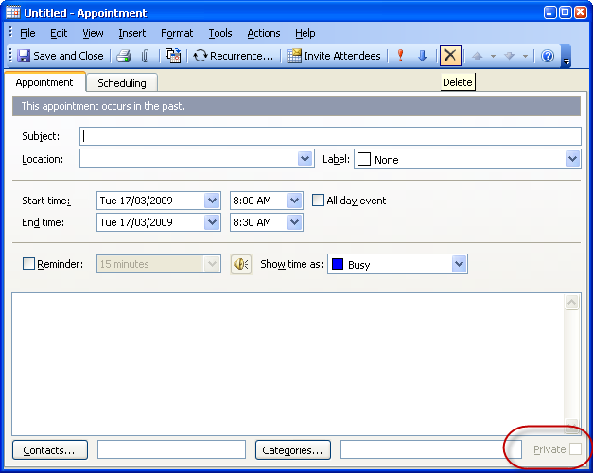Open the Actions menu
Viewport: 593px width, 473px height.
pyautogui.click(x=264, y=33)
